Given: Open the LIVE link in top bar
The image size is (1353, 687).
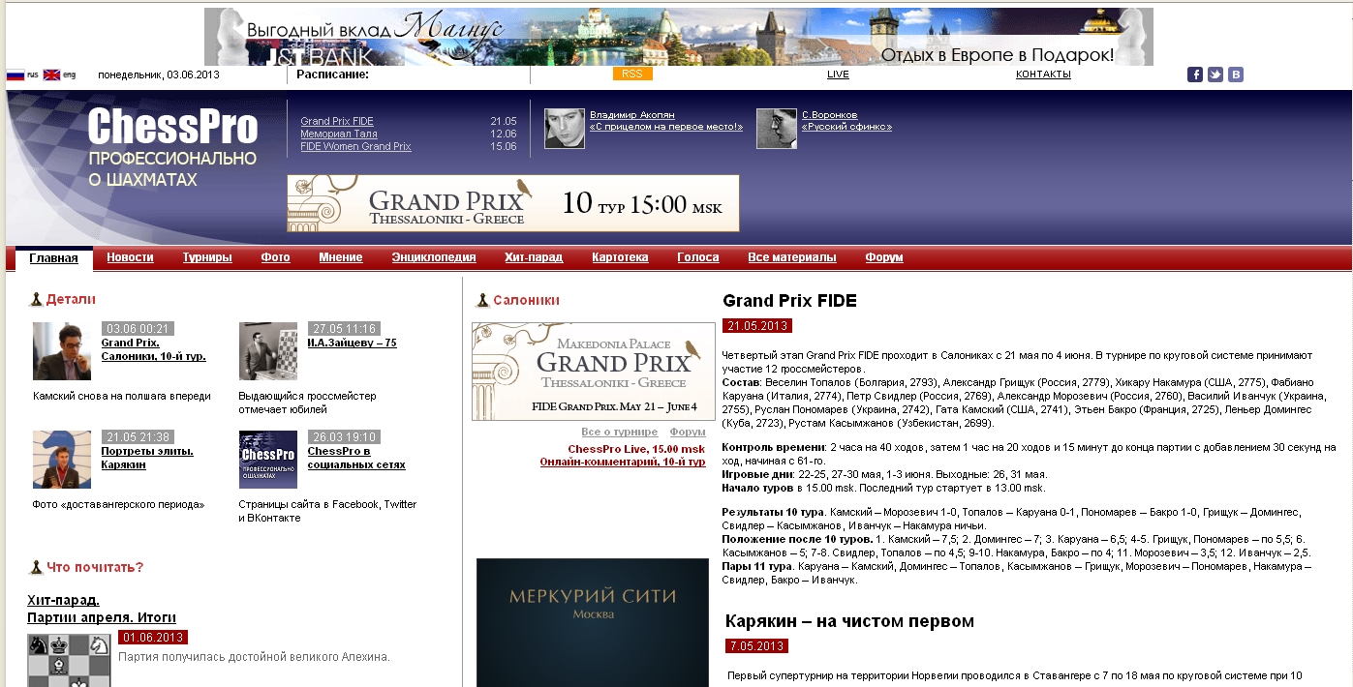Looking at the screenshot, I should 838,75.
